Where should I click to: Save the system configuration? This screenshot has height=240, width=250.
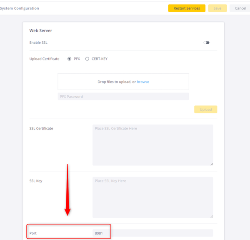pos(217,8)
